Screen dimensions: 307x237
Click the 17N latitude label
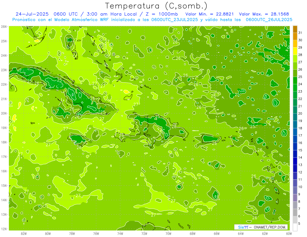pyautogui.click(x=4, y=156)
